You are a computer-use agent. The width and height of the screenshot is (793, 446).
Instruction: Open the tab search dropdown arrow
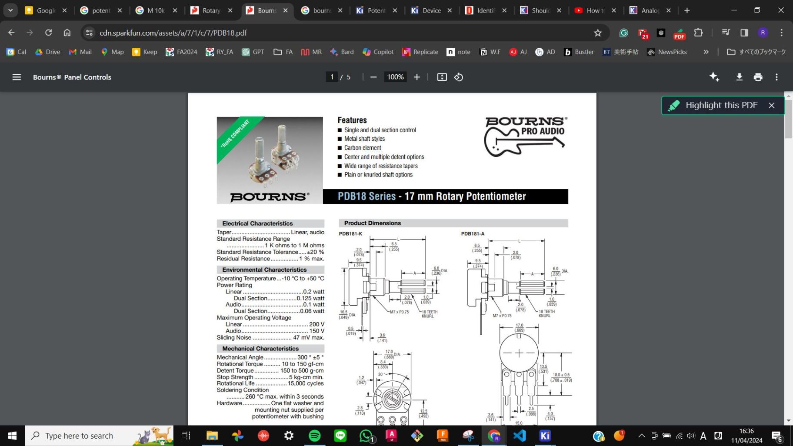10,10
